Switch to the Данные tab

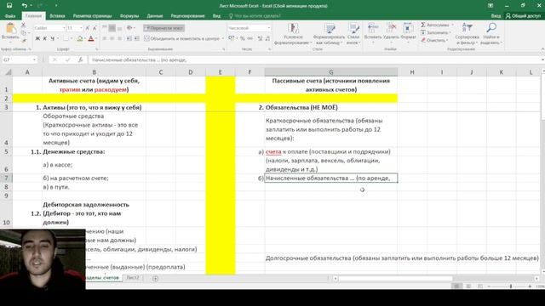pos(155,15)
